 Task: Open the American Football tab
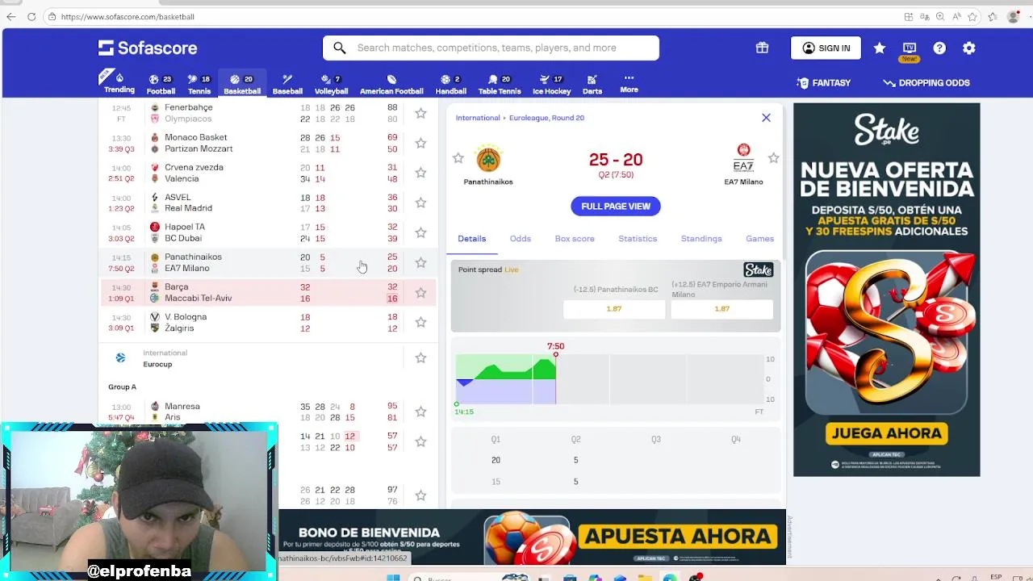(x=391, y=84)
